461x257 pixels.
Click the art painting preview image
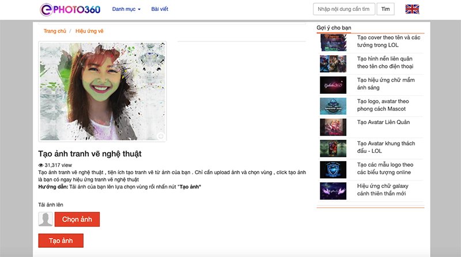[x=103, y=91]
